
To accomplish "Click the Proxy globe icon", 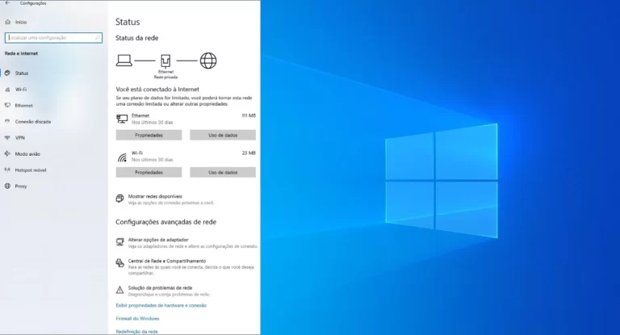I will 7,186.
